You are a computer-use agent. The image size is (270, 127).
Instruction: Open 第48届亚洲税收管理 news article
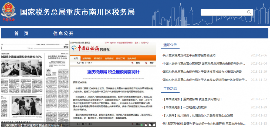point(204,123)
